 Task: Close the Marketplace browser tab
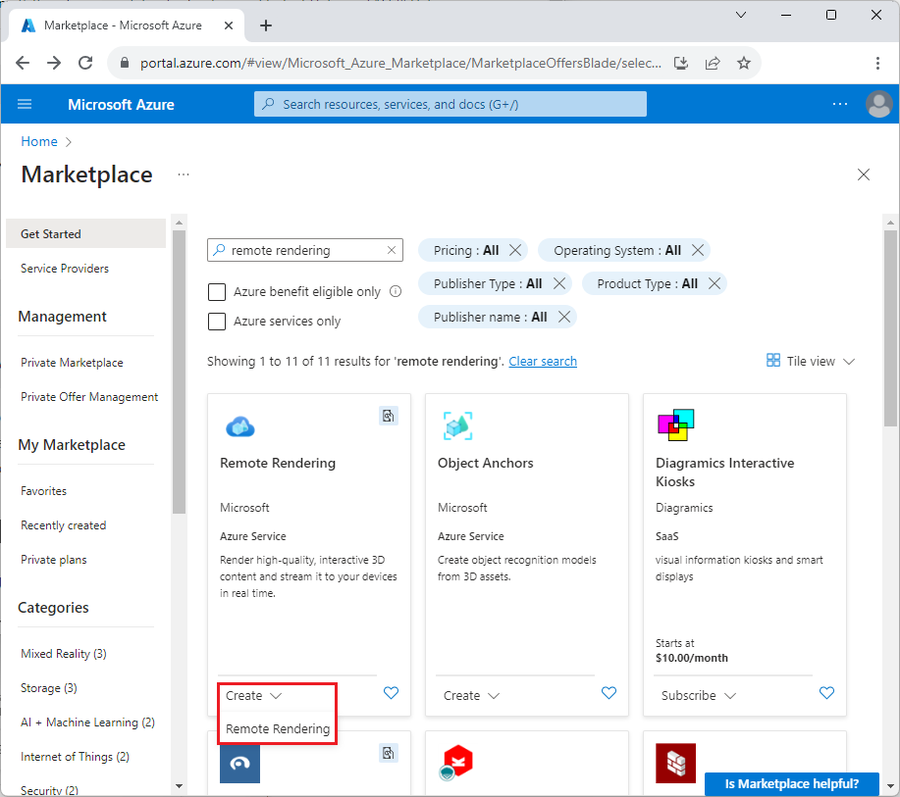tap(229, 25)
